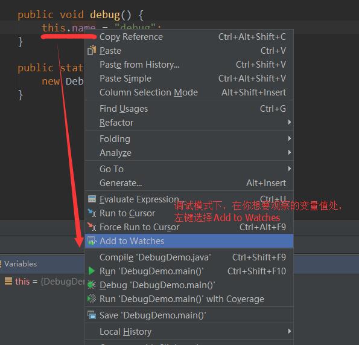
Task: Click the 'name' field in code
Action: tap(84, 28)
